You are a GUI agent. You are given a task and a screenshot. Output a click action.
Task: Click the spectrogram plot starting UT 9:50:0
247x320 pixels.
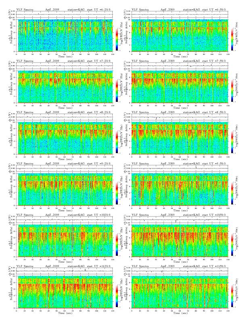tap(180, 189)
